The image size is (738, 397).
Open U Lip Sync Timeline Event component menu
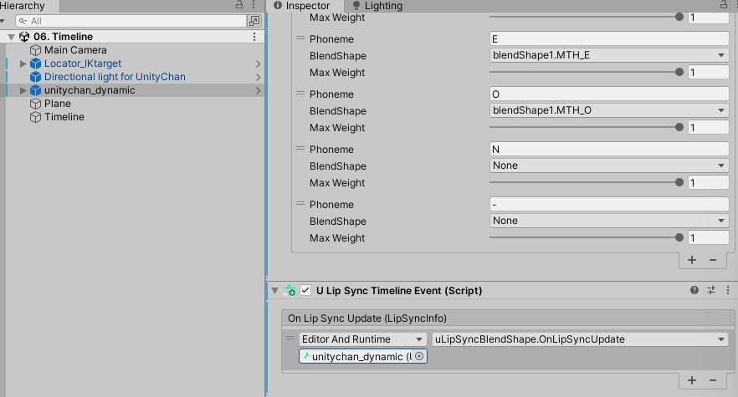click(728, 290)
